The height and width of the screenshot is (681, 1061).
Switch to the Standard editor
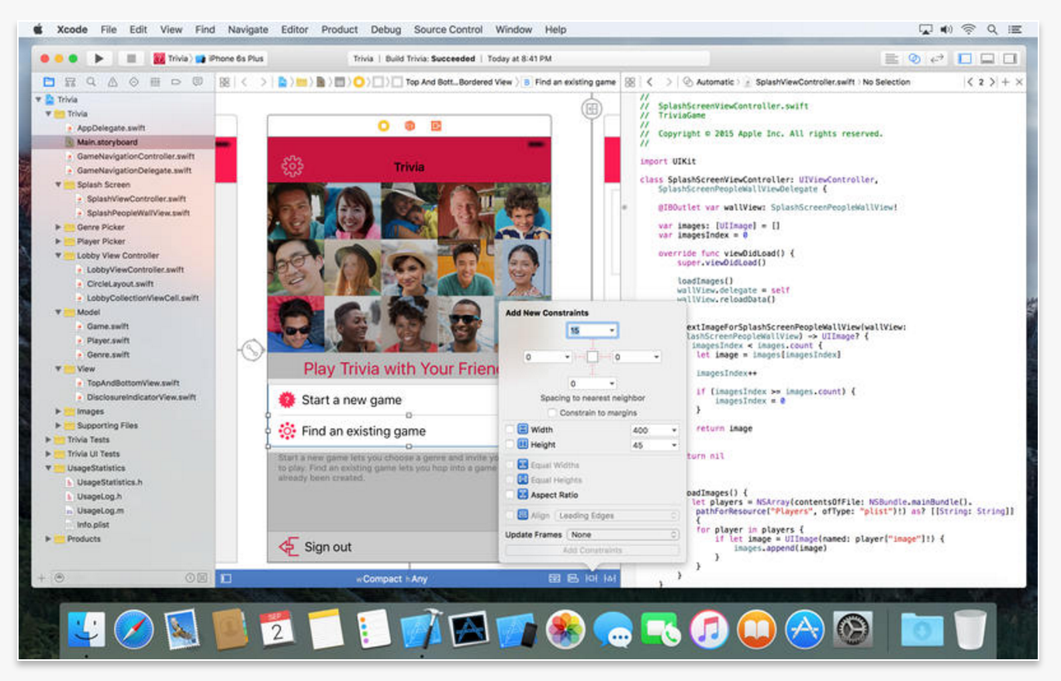click(x=892, y=58)
